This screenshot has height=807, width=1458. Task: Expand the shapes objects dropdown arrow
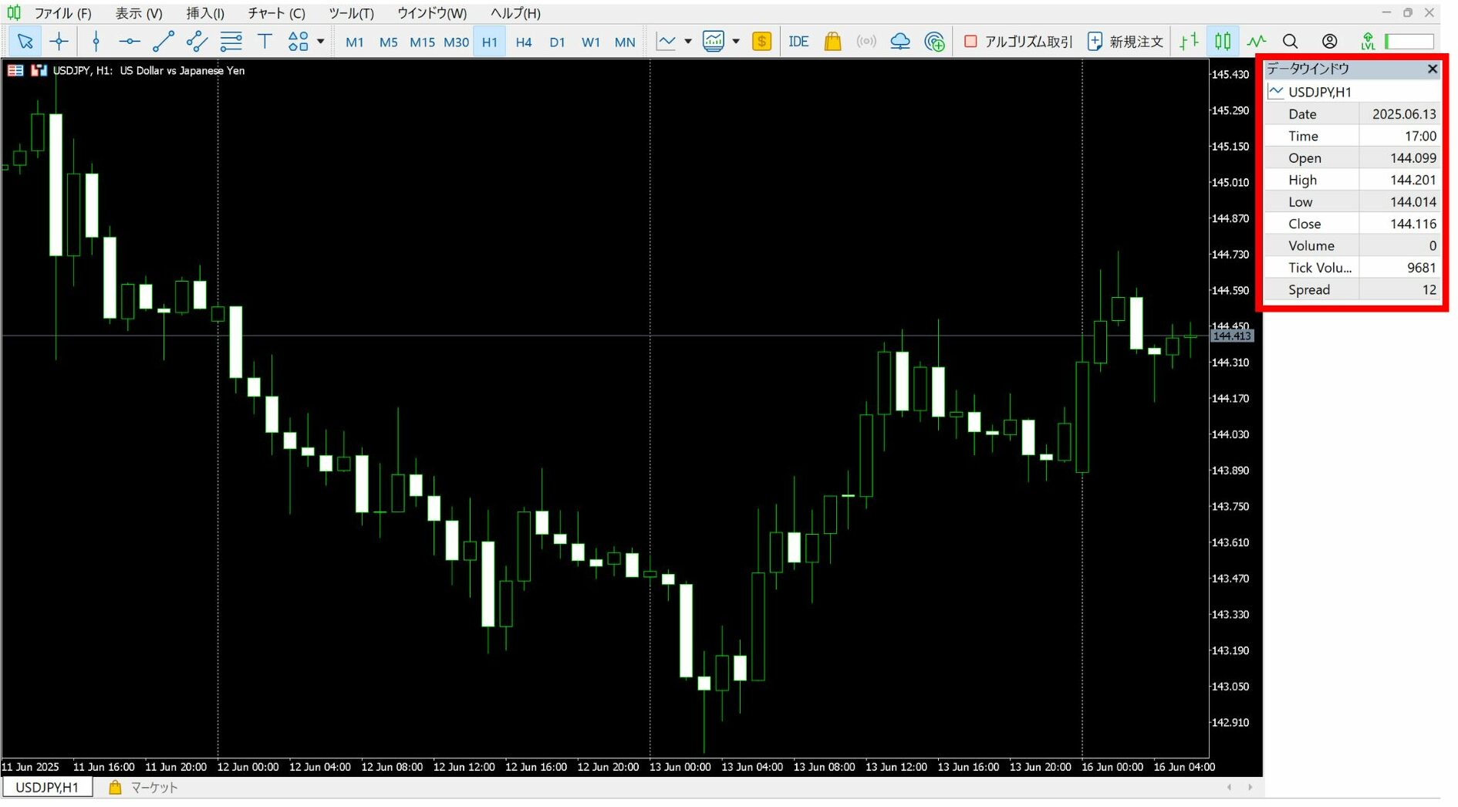(321, 42)
